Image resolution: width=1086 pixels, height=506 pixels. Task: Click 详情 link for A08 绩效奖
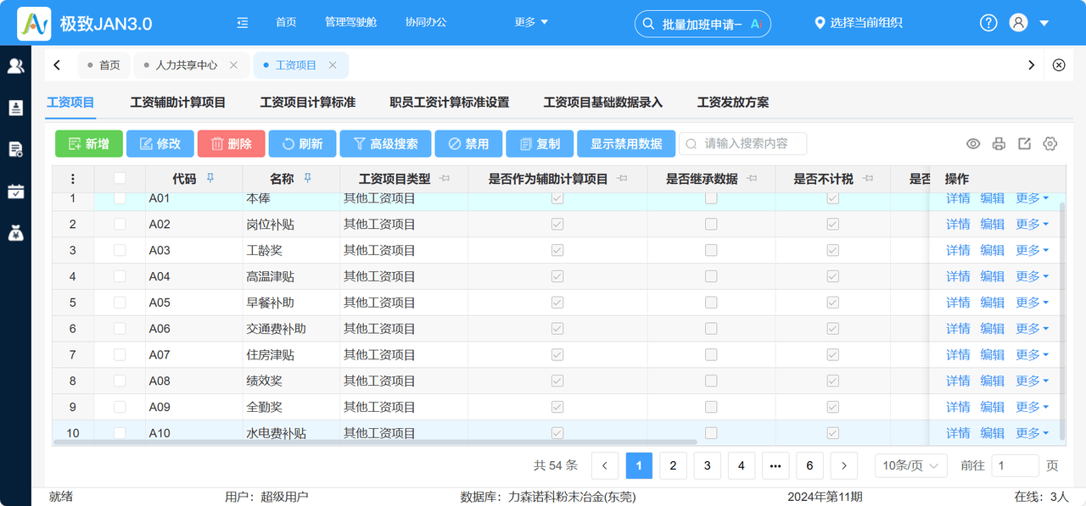(x=958, y=381)
